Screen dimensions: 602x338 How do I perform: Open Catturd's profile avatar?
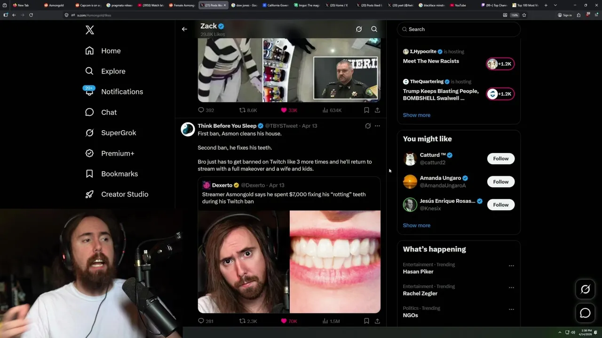[410, 159]
